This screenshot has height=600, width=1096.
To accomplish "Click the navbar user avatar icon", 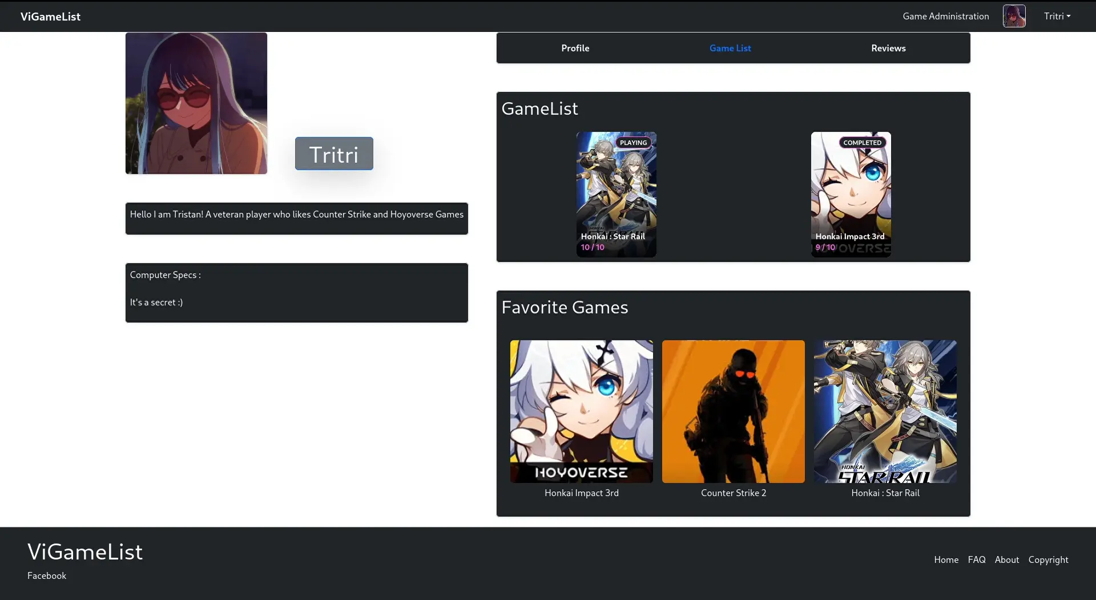I will 1014,16.
